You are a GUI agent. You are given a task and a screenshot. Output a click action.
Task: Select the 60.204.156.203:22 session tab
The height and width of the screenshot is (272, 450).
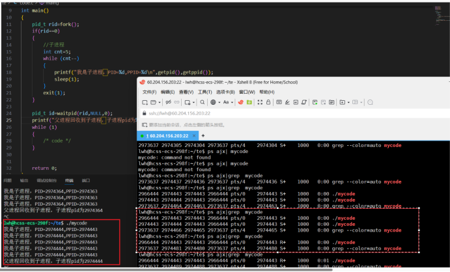(167, 136)
